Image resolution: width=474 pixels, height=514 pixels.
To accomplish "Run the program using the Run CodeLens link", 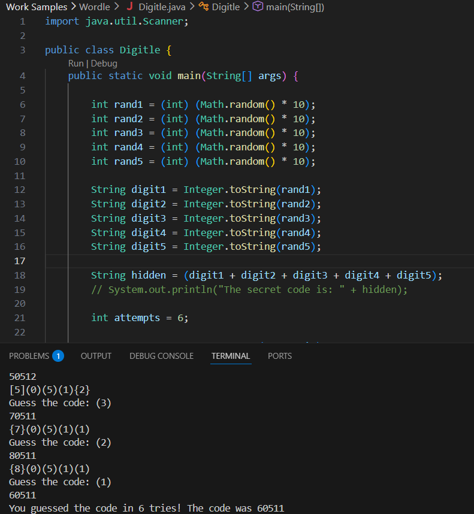I will tap(76, 63).
